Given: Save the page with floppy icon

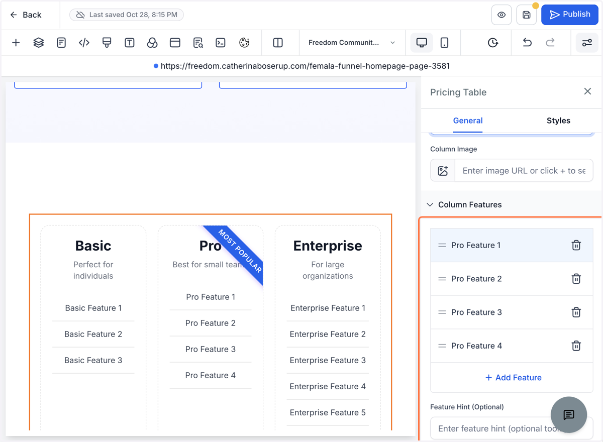Looking at the screenshot, I should (527, 15).
